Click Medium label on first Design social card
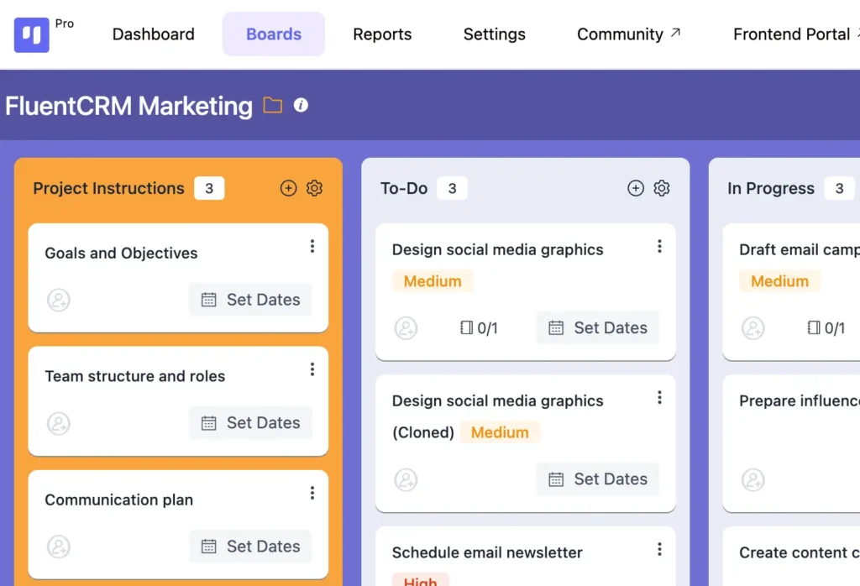 [x=433, y=281]
